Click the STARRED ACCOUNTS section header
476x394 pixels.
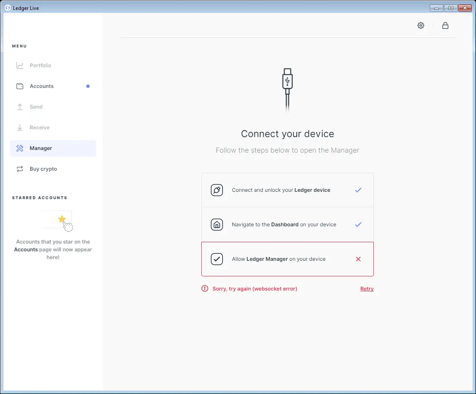click(x=40, y=197)
